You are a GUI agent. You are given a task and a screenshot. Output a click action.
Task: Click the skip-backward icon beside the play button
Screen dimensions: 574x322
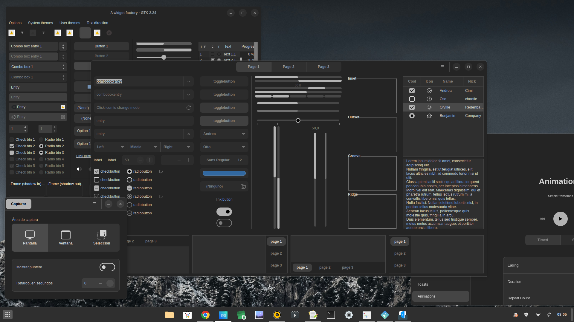pyautogui.click(x=542, y=219)
